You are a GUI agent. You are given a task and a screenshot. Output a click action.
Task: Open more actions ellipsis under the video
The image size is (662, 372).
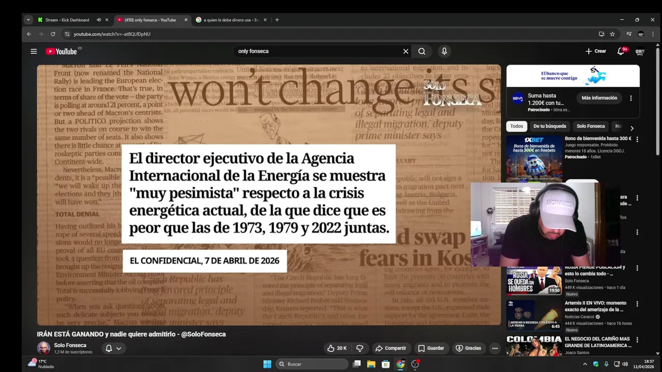tap(495, 348)
